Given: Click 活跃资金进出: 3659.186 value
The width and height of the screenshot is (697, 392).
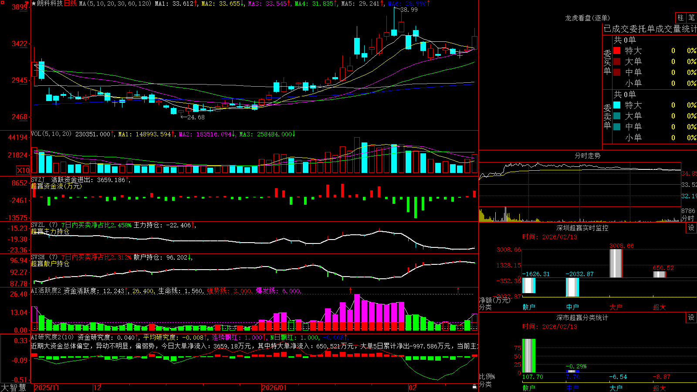Looking at the screenshot, I should (88, 179).
